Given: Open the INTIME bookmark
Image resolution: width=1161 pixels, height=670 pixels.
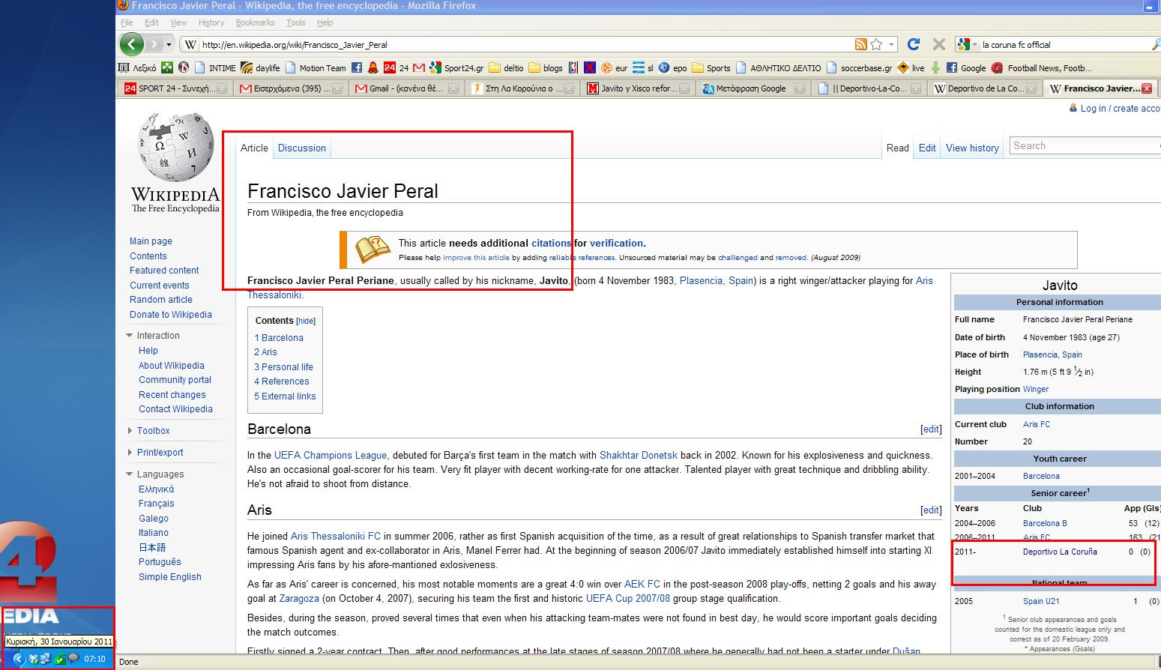Looking at the screenshot, I should [215, 67].
